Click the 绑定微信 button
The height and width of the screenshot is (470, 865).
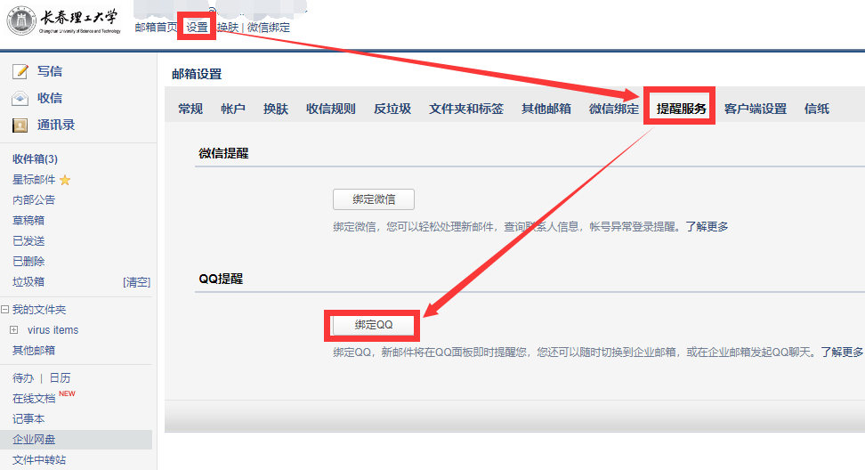(x=374, y=199)
